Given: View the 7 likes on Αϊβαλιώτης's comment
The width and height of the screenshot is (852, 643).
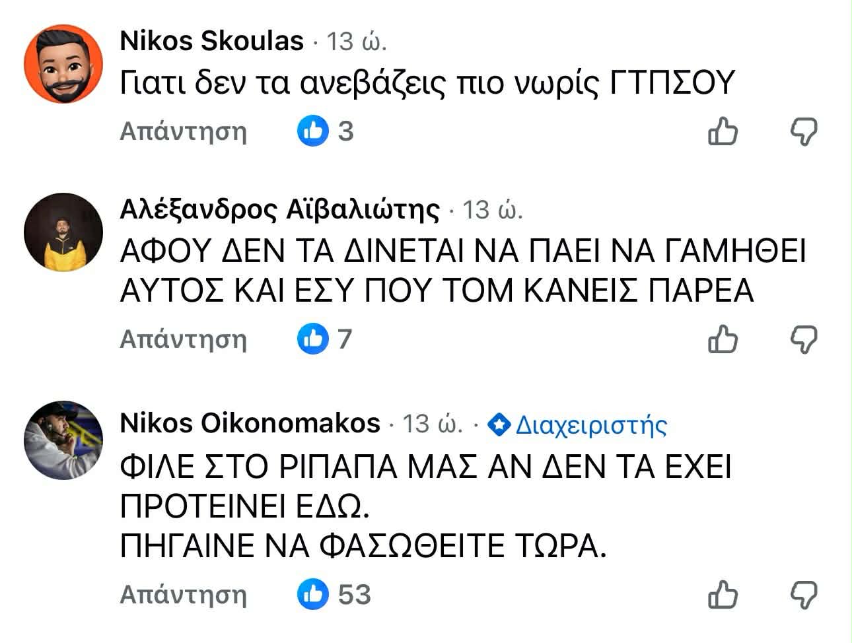Looking at the screenshot, I should tap(325, 339).
